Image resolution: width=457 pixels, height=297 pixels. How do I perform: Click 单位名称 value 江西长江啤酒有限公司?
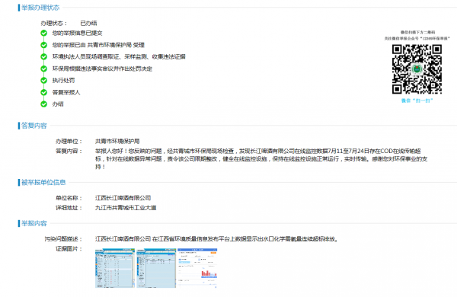(123, 198)
